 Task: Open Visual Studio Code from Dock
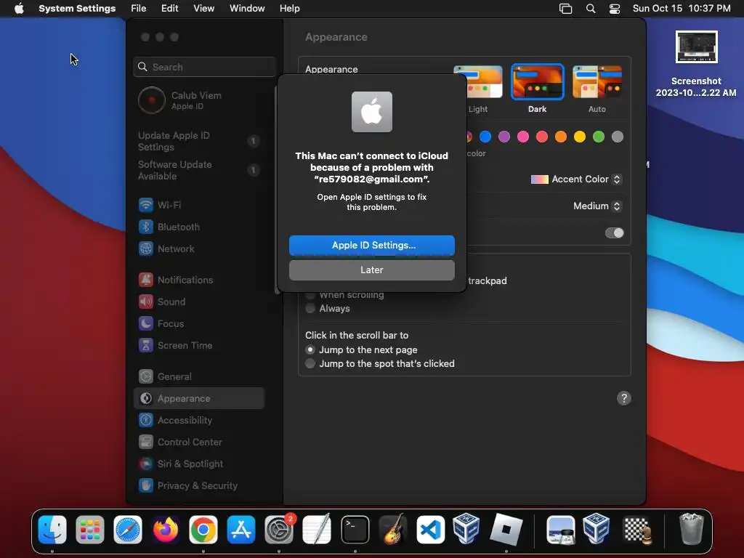point(431,530)
